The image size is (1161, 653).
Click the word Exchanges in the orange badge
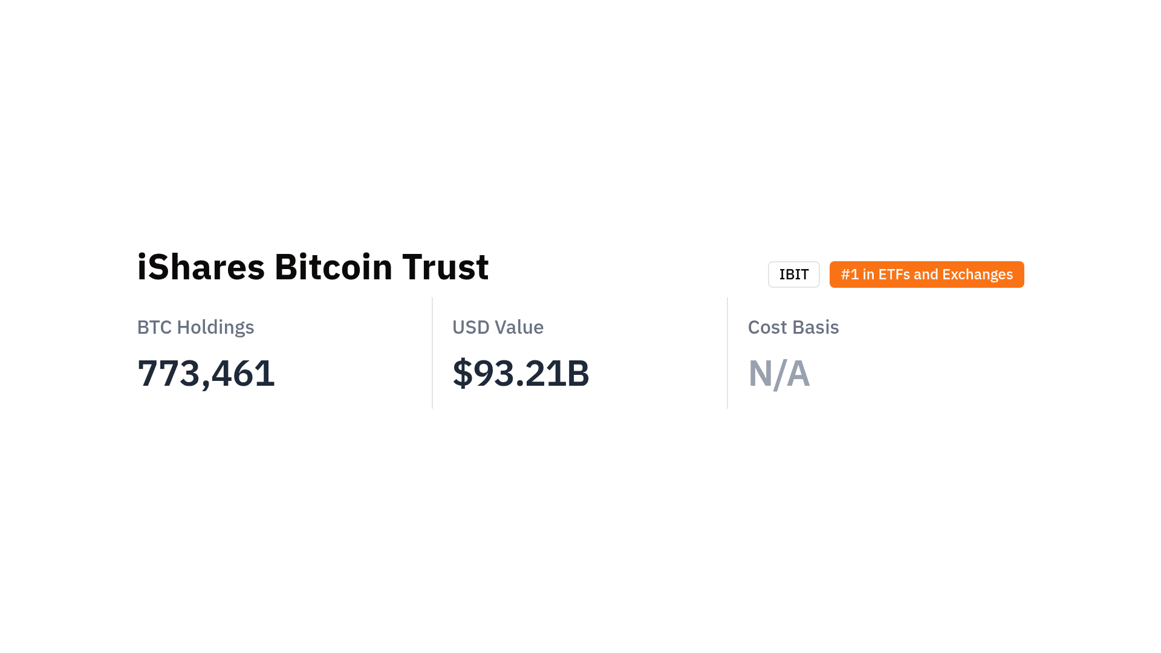pos(977,275)
